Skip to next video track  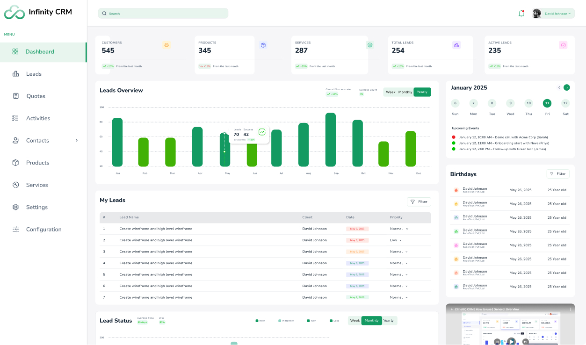526,342
